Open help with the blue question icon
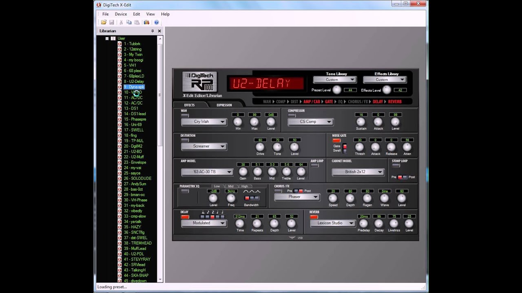The width and height of the screenshot is (522, 293). (156, 22)
